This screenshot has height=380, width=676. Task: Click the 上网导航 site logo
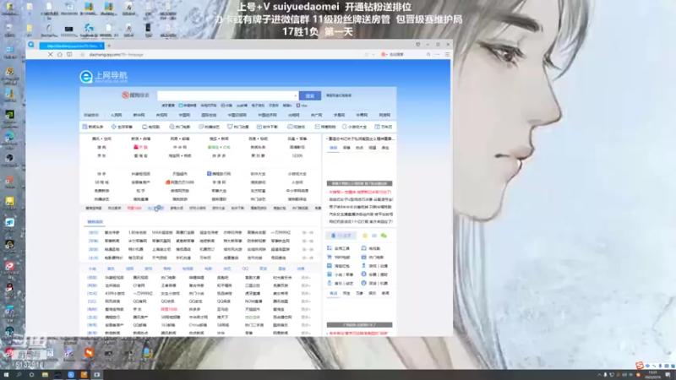[x=103, y=77]
